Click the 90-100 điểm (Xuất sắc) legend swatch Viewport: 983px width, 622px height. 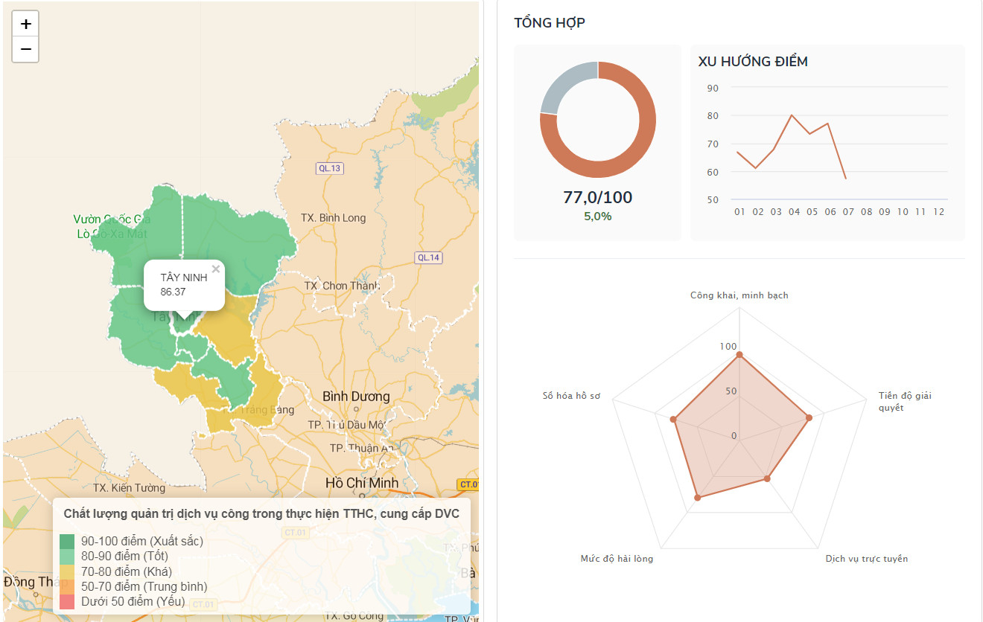pyautogui.click(x=67, y=542)
